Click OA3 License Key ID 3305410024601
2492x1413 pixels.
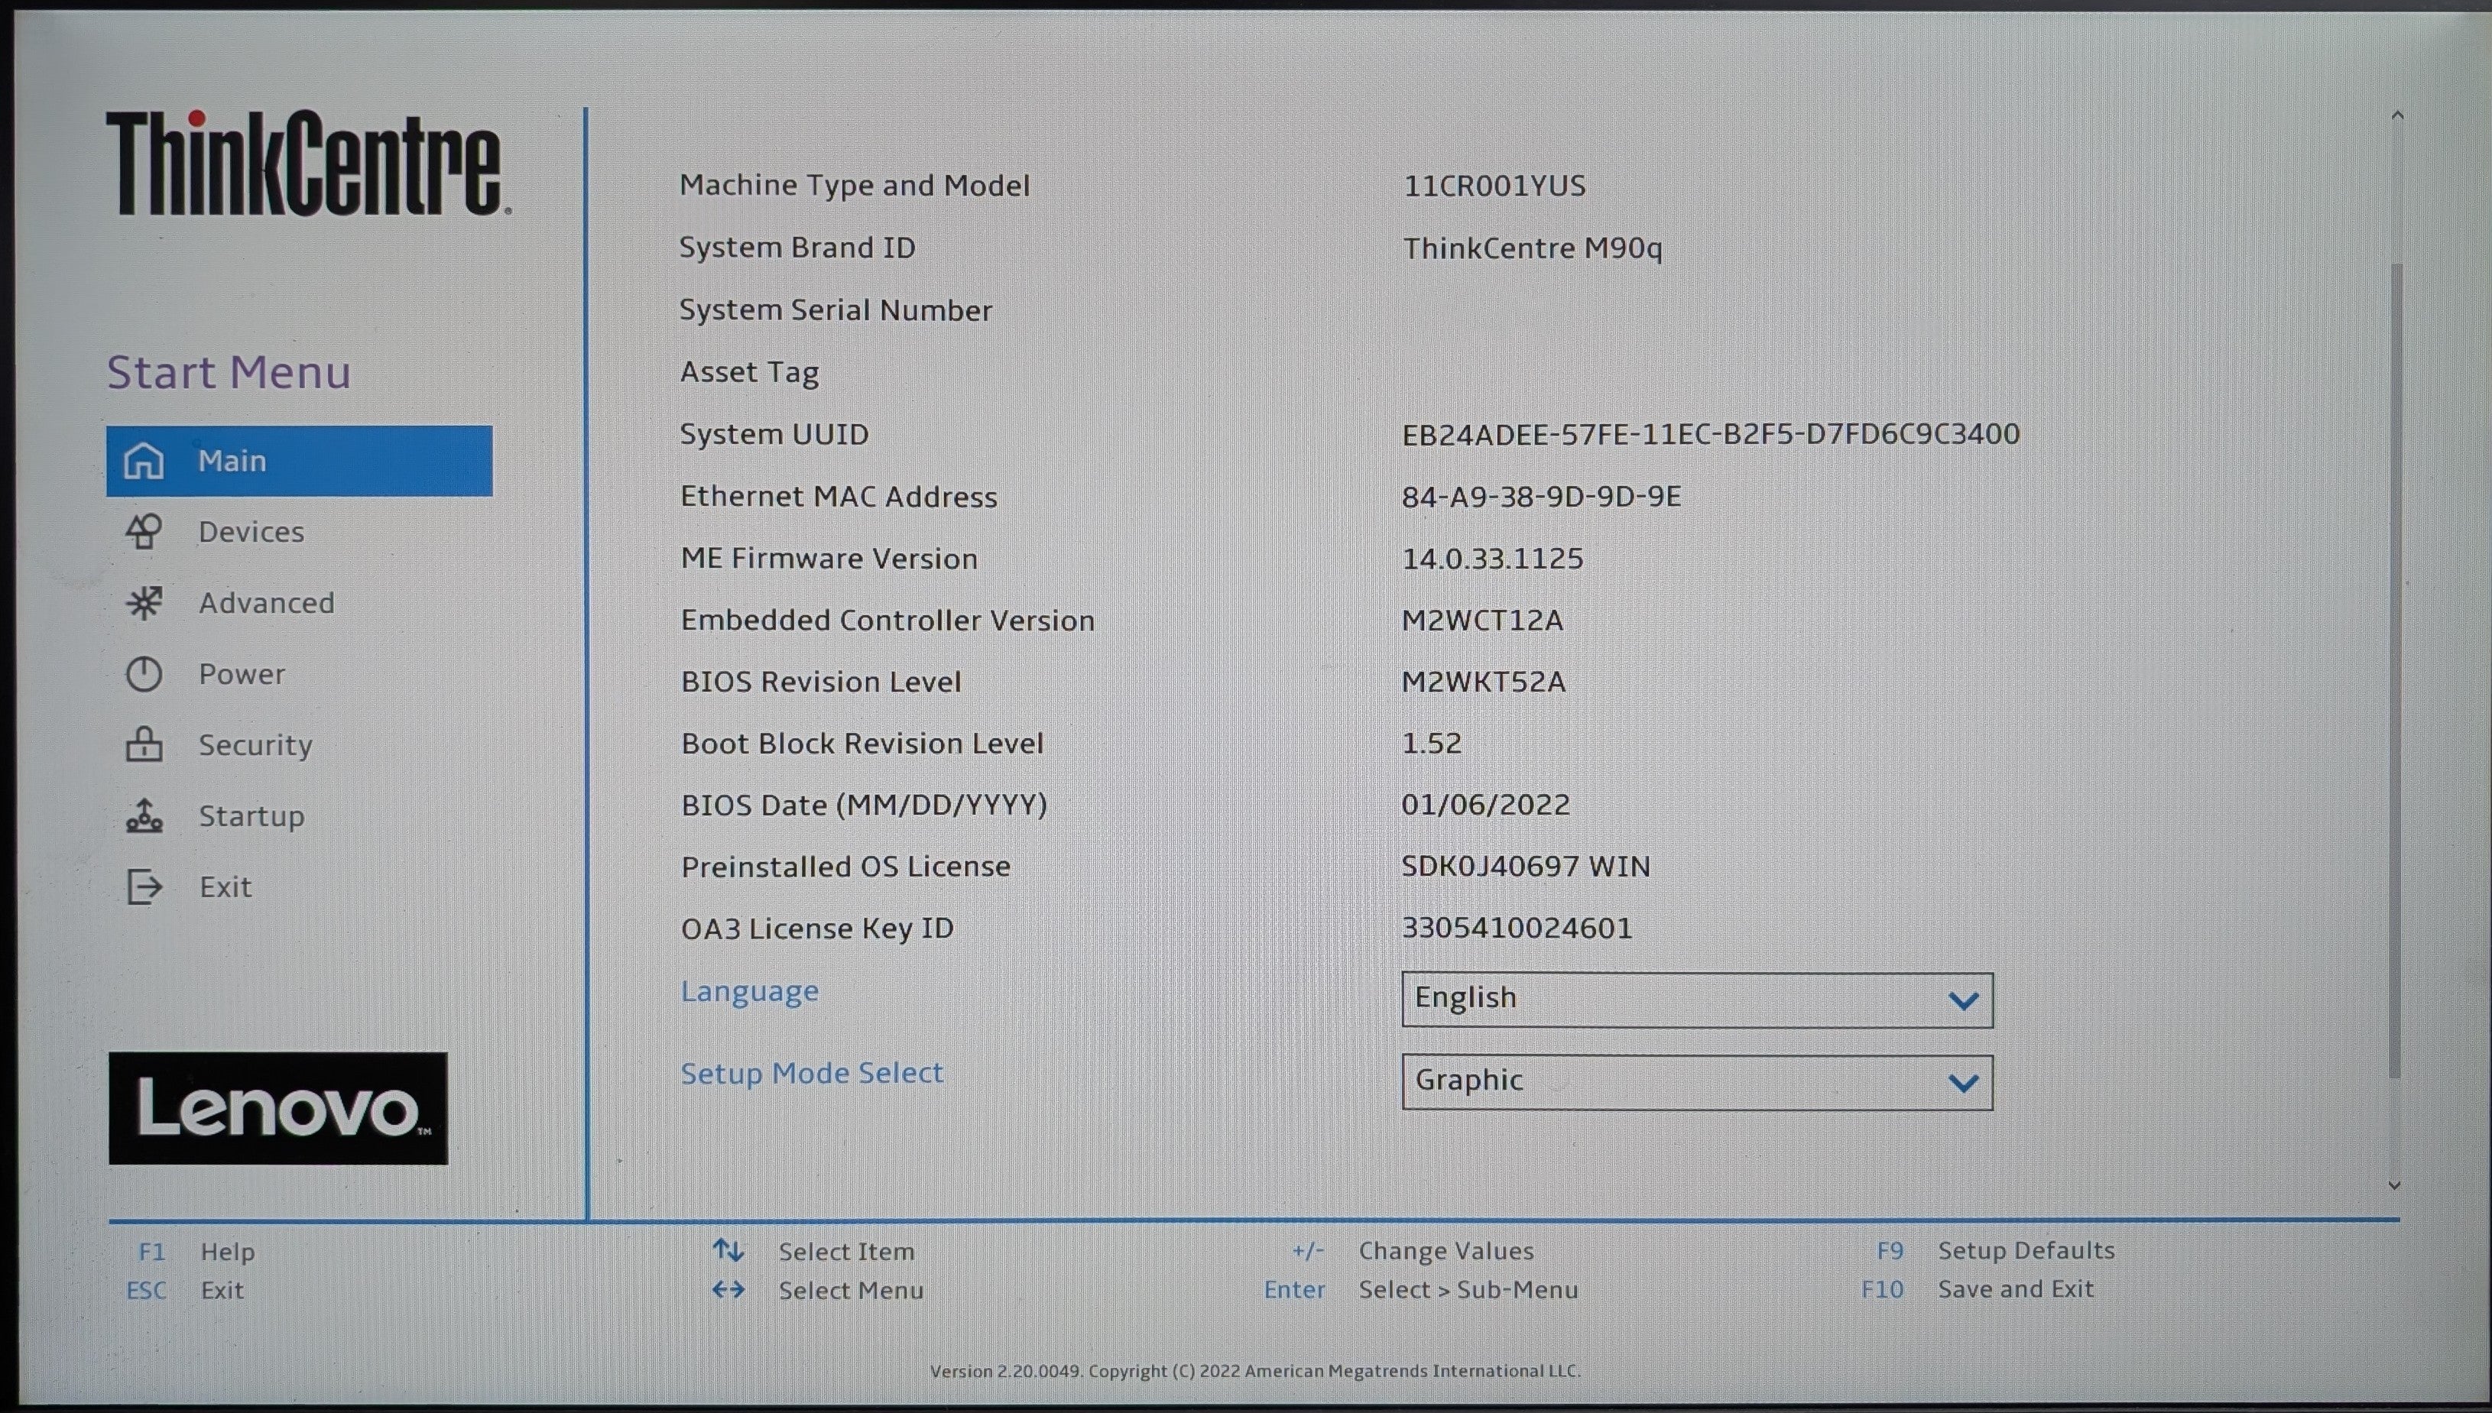coord(1517,928)
